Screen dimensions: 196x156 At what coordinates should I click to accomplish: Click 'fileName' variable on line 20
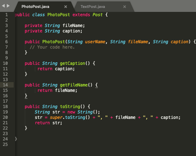[126, 117]
